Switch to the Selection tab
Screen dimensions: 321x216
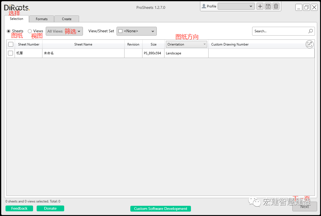coord(17,19)
